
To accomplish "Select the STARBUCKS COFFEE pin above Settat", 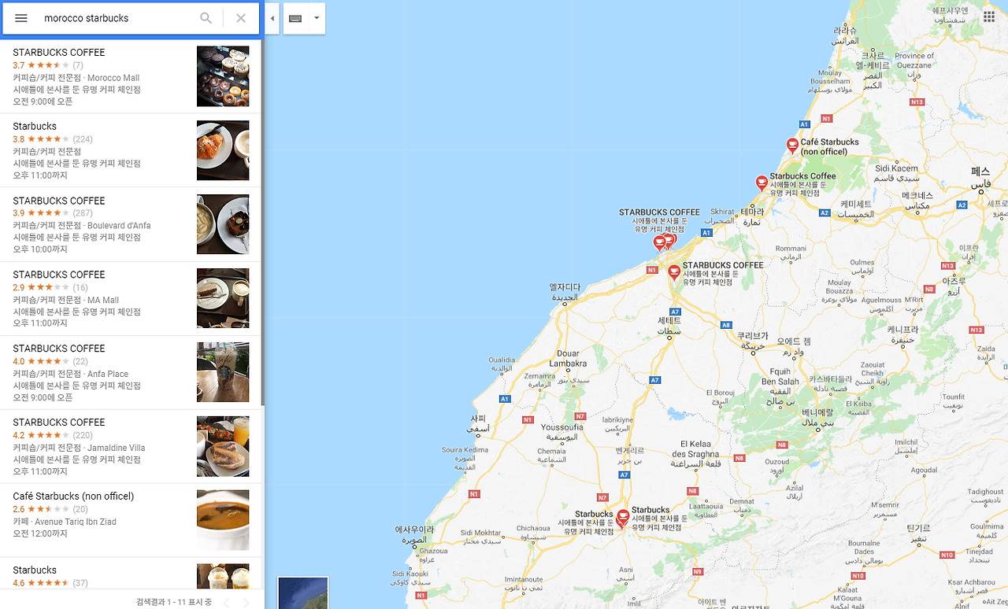I will 674,272.
